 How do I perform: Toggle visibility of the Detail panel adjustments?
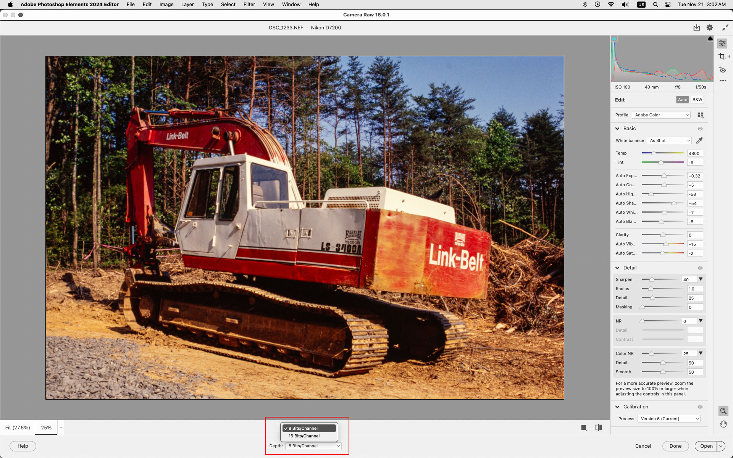click(x=700, y=268)
